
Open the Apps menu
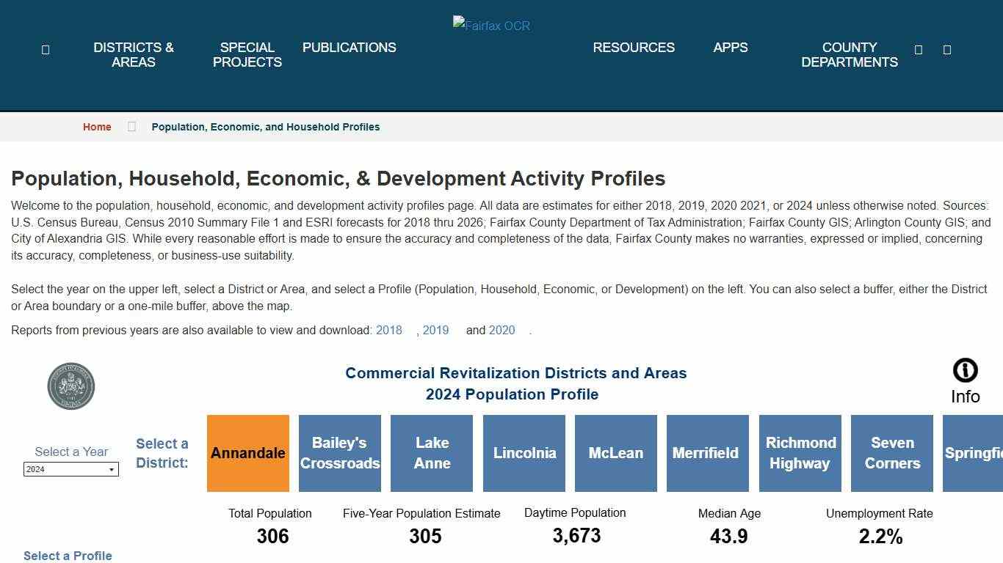pos(731,48)
